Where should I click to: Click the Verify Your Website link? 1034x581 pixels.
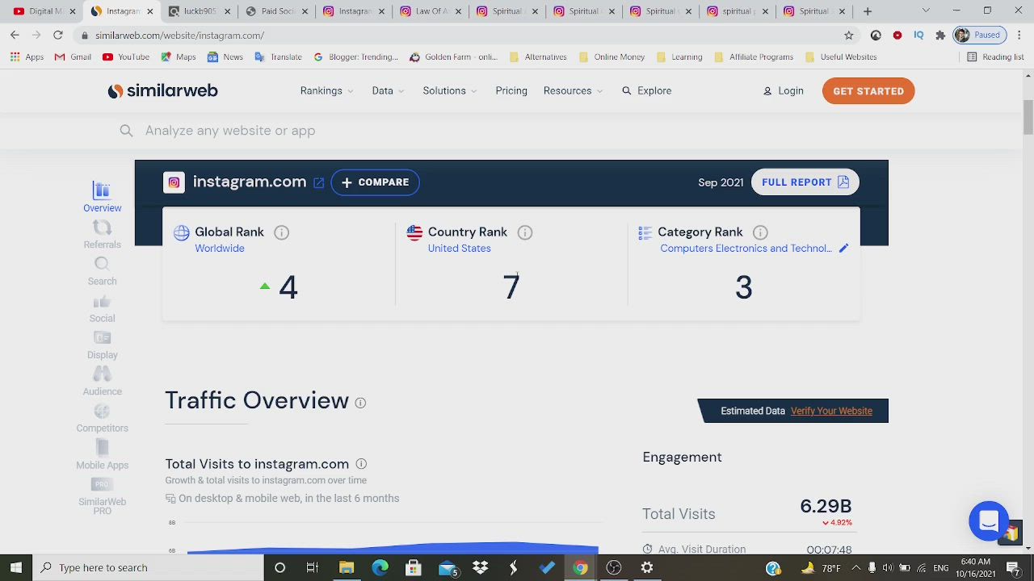831,411
